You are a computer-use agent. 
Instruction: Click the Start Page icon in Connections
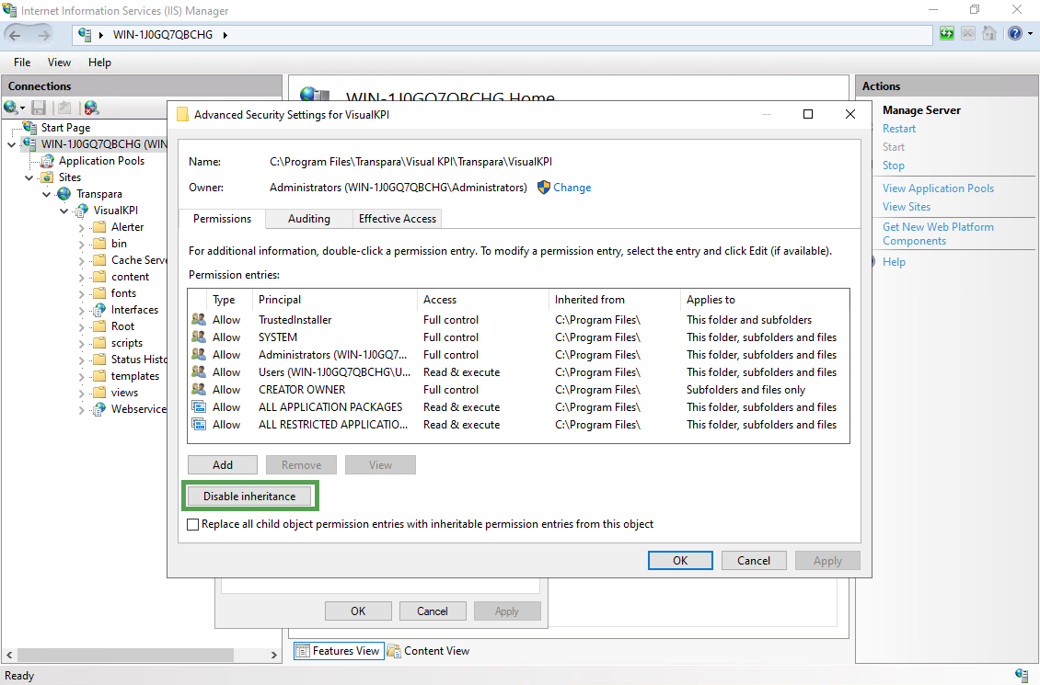pos(30,128)
